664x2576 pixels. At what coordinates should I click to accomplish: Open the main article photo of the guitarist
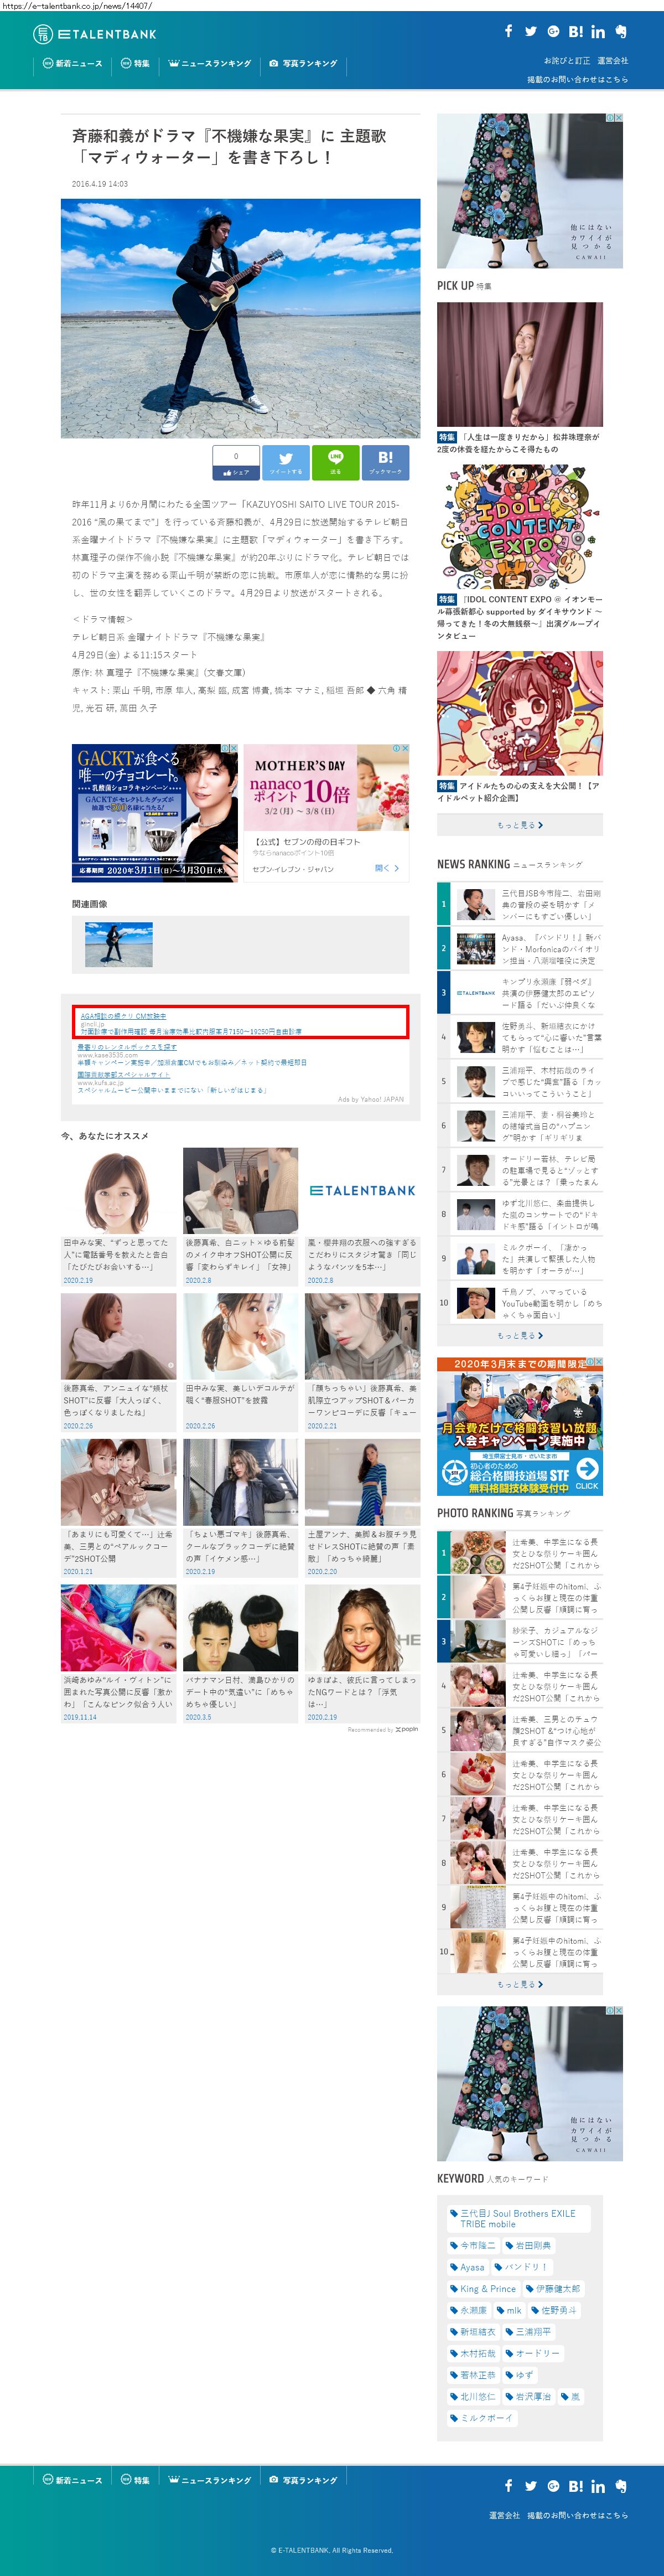pos(240,317)
